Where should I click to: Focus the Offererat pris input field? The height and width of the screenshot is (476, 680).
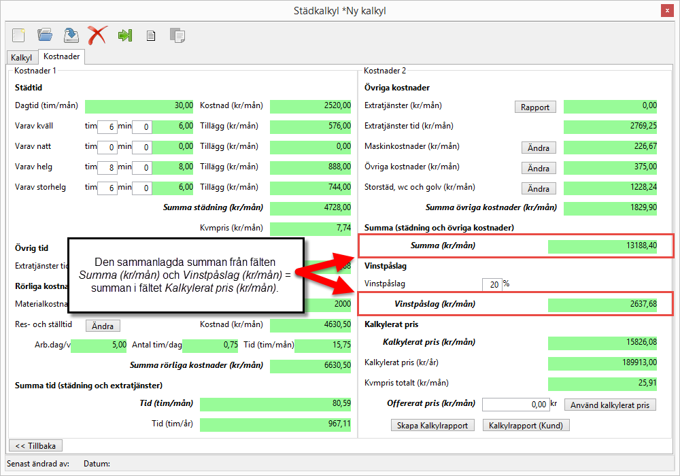[515, 405]
